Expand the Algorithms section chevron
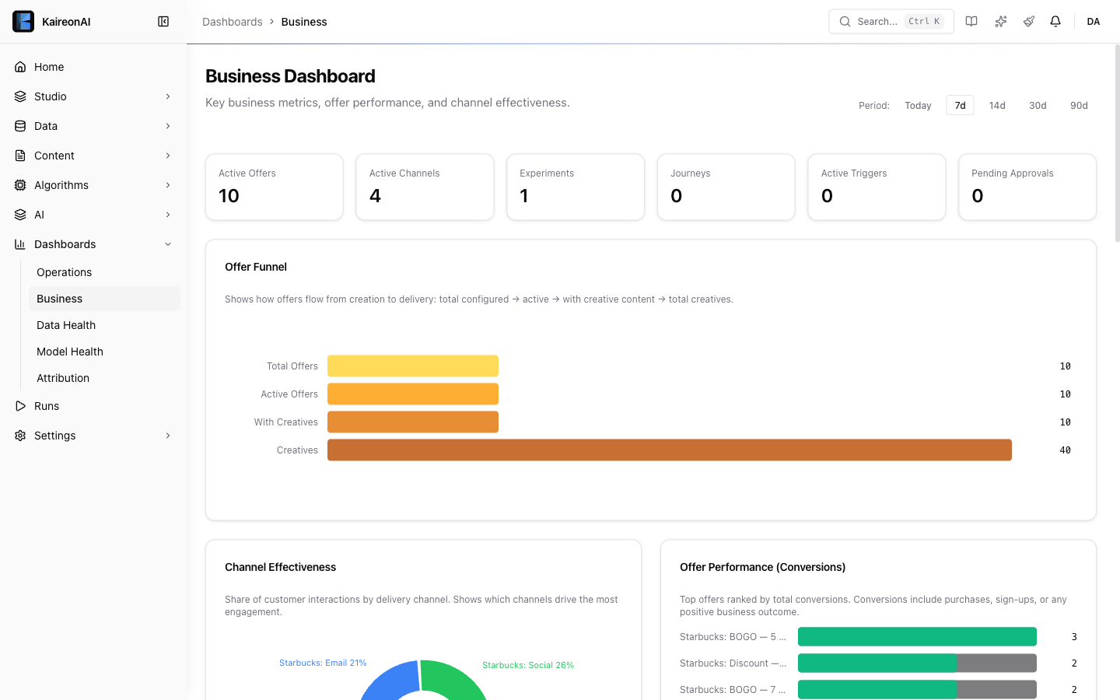 point(168,185)
